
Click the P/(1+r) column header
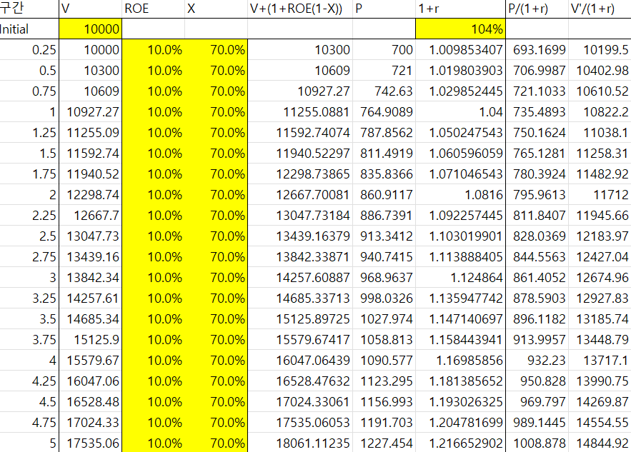pos(537,9)
